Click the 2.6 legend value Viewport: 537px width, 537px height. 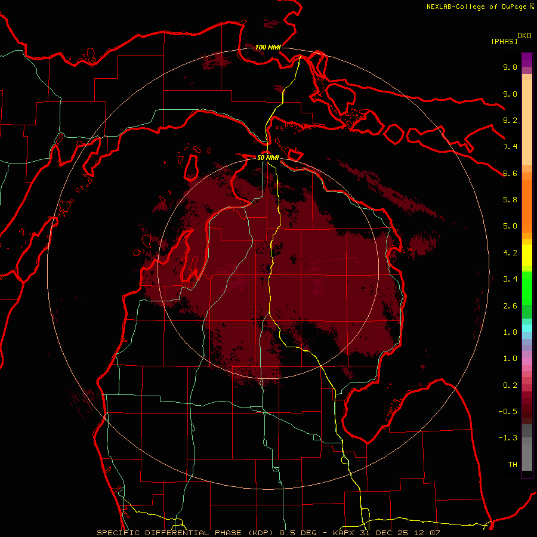pyautogui.click(x=510, y=306)
